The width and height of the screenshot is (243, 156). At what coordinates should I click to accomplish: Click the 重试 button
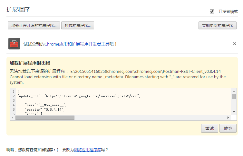pyautogui.click(x=209, y=128)
